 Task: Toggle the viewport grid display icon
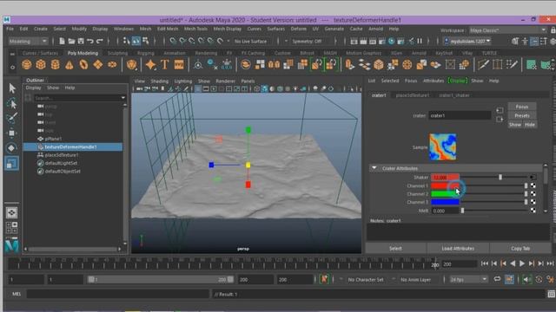(198, 88)
